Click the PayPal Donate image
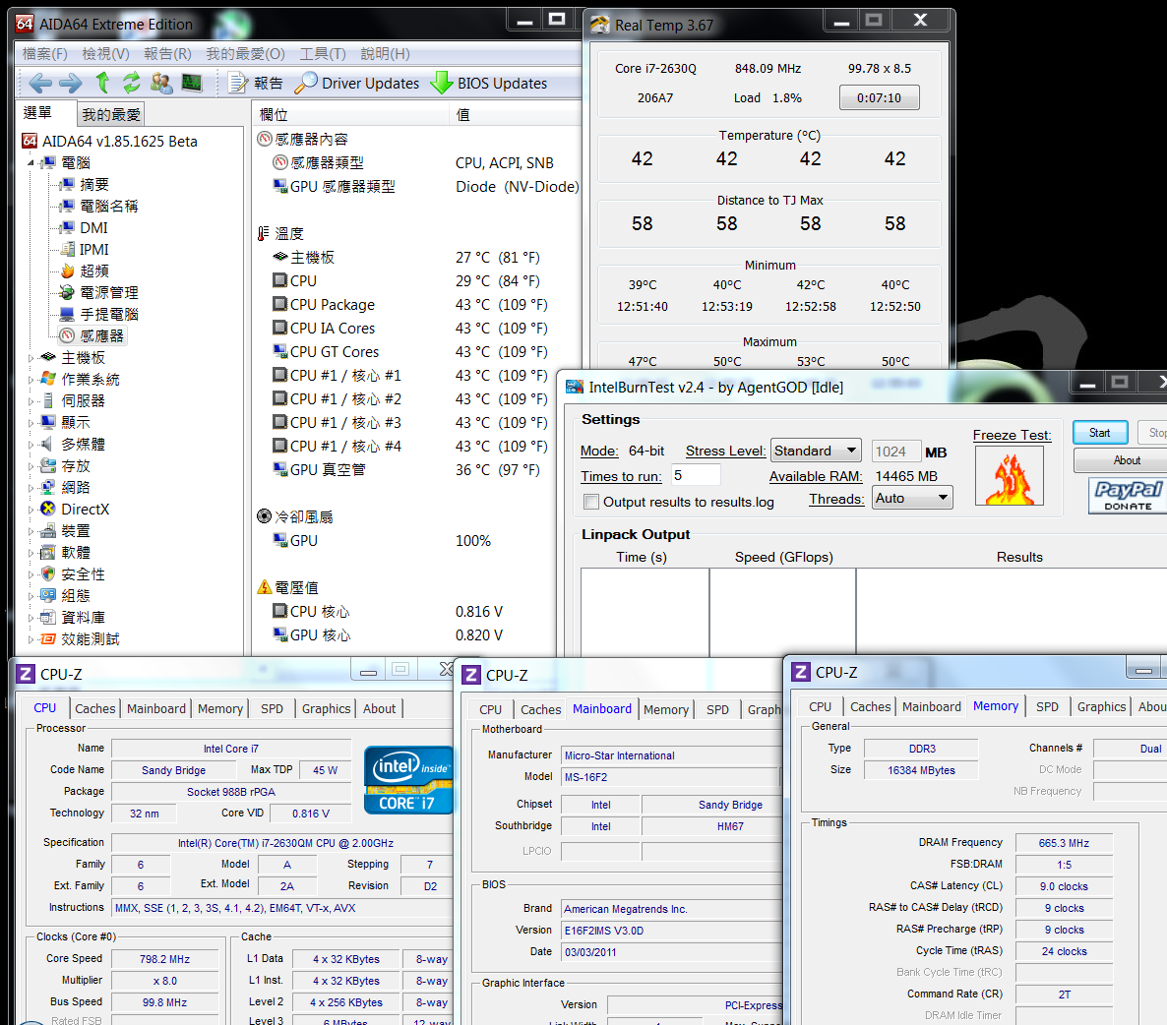The image size is (1167, 1025). click(1127, 495)
